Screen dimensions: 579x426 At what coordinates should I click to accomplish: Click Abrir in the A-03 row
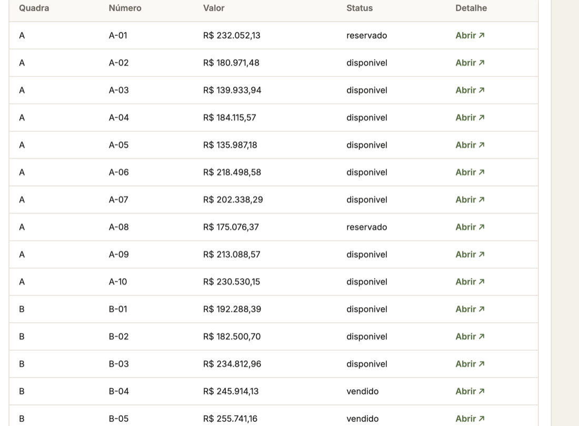(470, 90)
